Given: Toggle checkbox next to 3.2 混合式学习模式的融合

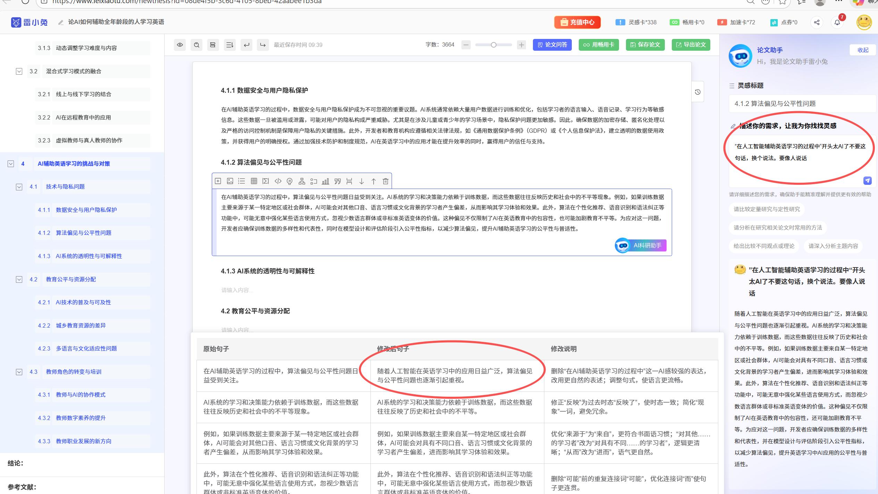Looking at the screenshot, I should (x=19, y=71).
